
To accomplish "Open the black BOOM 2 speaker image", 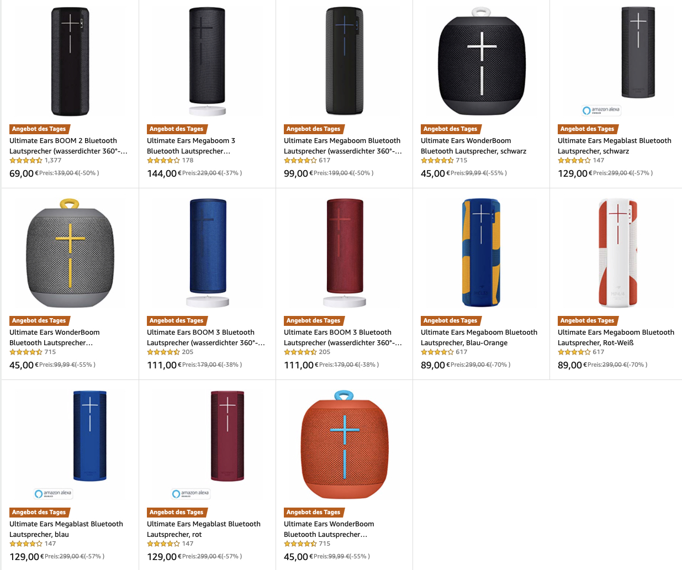I will coord(70,61).
